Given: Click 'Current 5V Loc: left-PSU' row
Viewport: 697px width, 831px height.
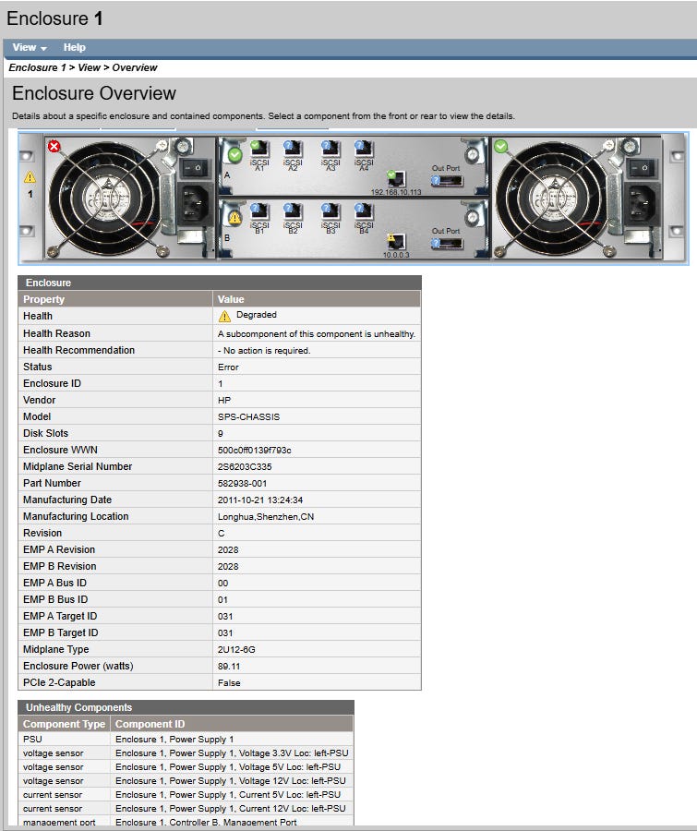Looking at the screenshot, I should 186,794.
